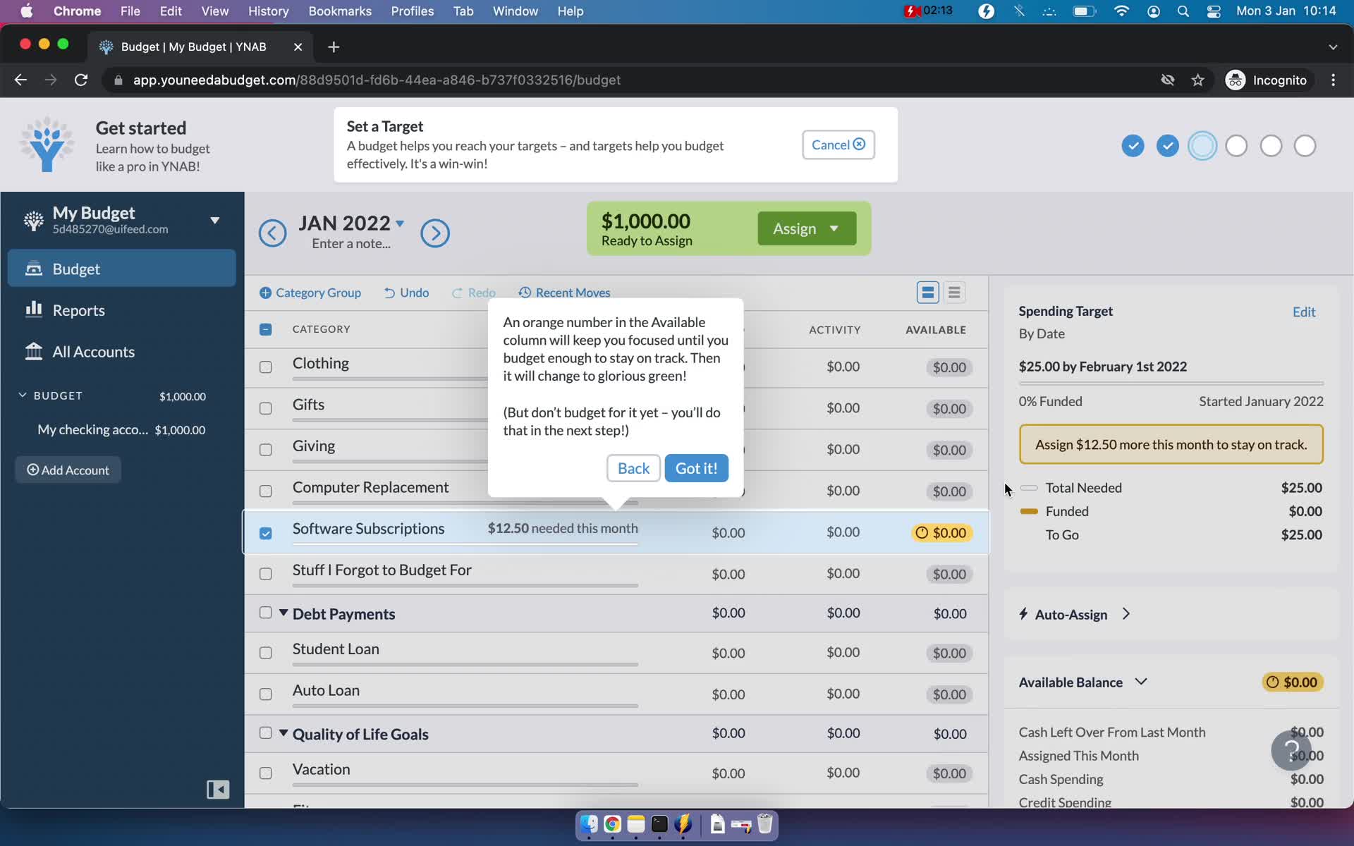Screen dimensions: 1354x846
Task: Expand the Quality of Life Goals group
Action: [283, 733]
